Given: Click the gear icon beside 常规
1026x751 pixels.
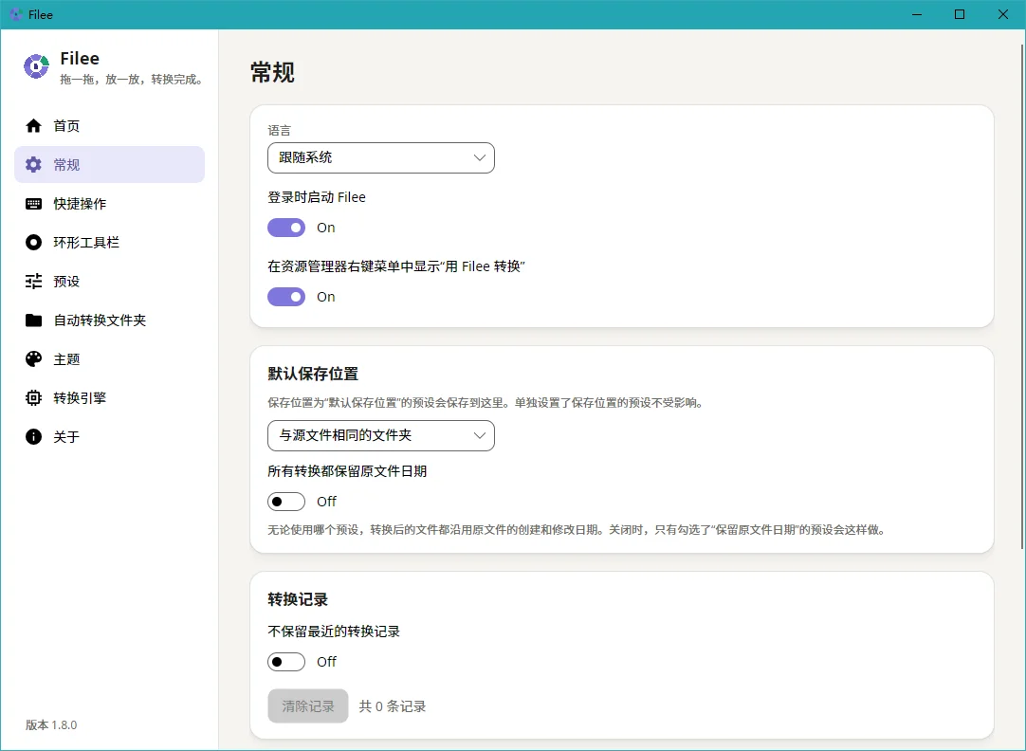Looking at the screenshot, I should [x=33, y=164].
